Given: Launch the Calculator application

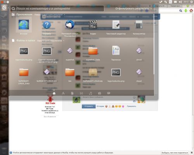Looking at the screenshot, I should (139, 24).
